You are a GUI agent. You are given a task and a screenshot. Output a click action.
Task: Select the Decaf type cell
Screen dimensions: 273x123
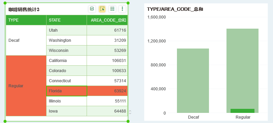click(x=26, y=40)
